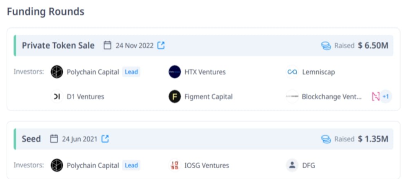Click the Lead badge in Seed round
402x179 pixels.
(131, 165)
